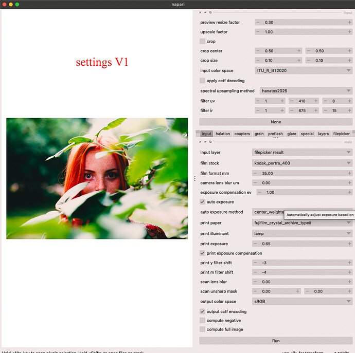This screenshot has width=355, height=353.
Task: Click the portrait image in canvas
Action: click(x=97, y=178)
